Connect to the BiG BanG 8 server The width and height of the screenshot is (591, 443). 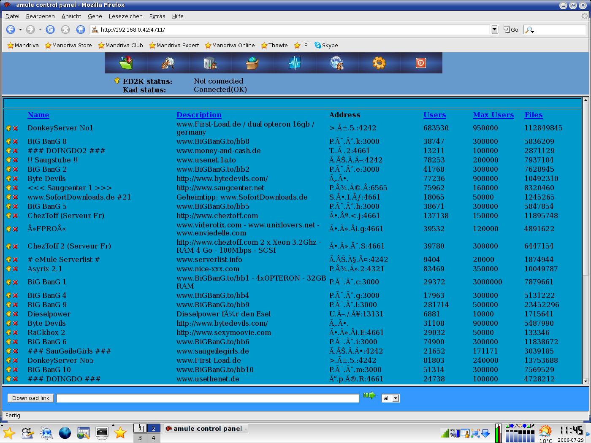point(8,142)
